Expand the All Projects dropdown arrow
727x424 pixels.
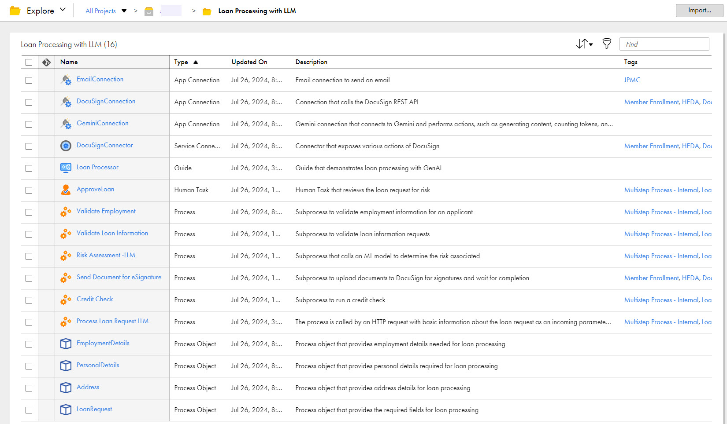124,11
